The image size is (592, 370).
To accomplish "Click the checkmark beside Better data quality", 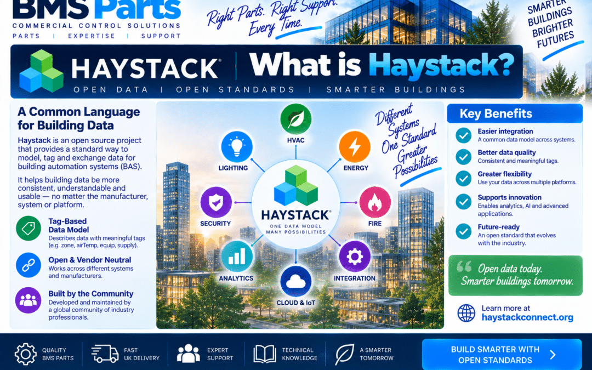I will pos(463,157).
